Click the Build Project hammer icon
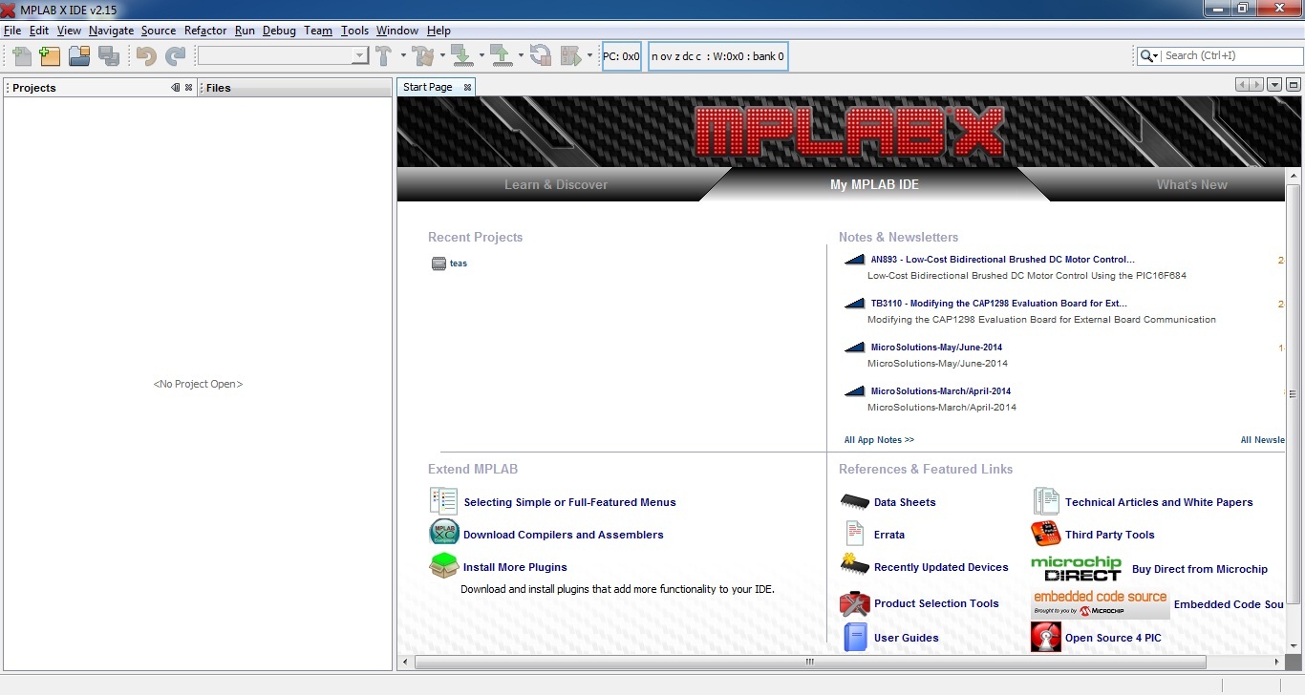Image resolution: width=1305 pixels, height=695 pixels. point(384,56)
